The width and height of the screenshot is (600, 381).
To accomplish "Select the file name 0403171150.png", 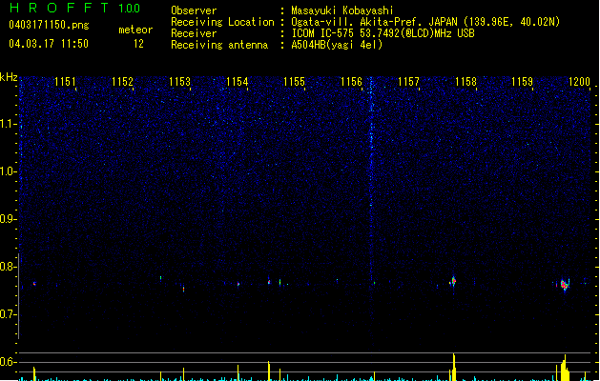I will pyautogui.click(x=49, y=25).
